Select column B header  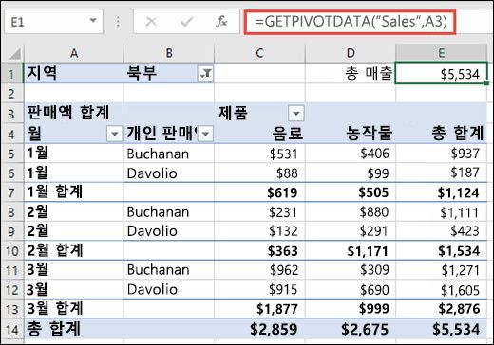coord(169,53)
